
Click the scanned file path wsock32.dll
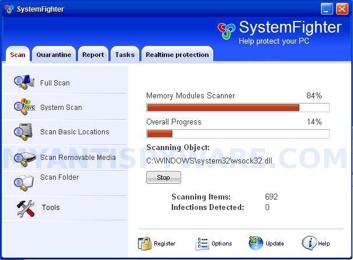[209, 161]
